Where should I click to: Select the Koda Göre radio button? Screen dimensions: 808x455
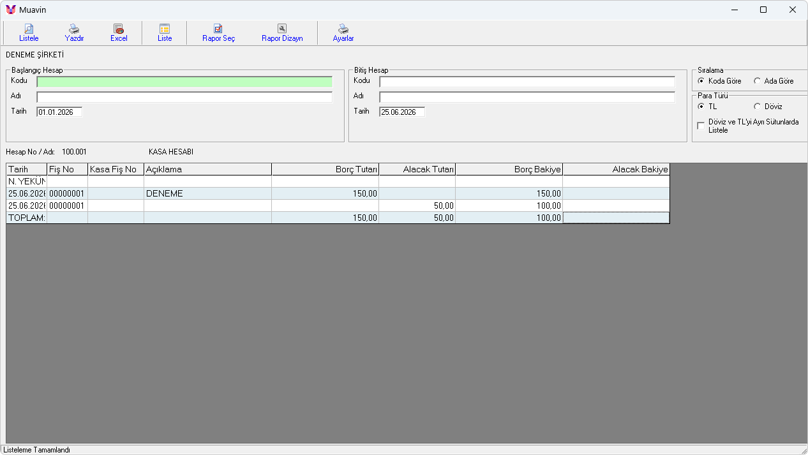point(701,81)
